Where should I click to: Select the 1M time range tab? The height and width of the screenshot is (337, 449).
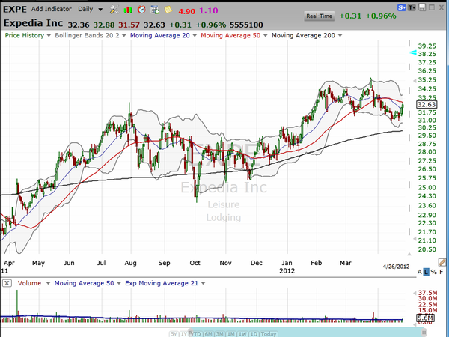point(231,334)
